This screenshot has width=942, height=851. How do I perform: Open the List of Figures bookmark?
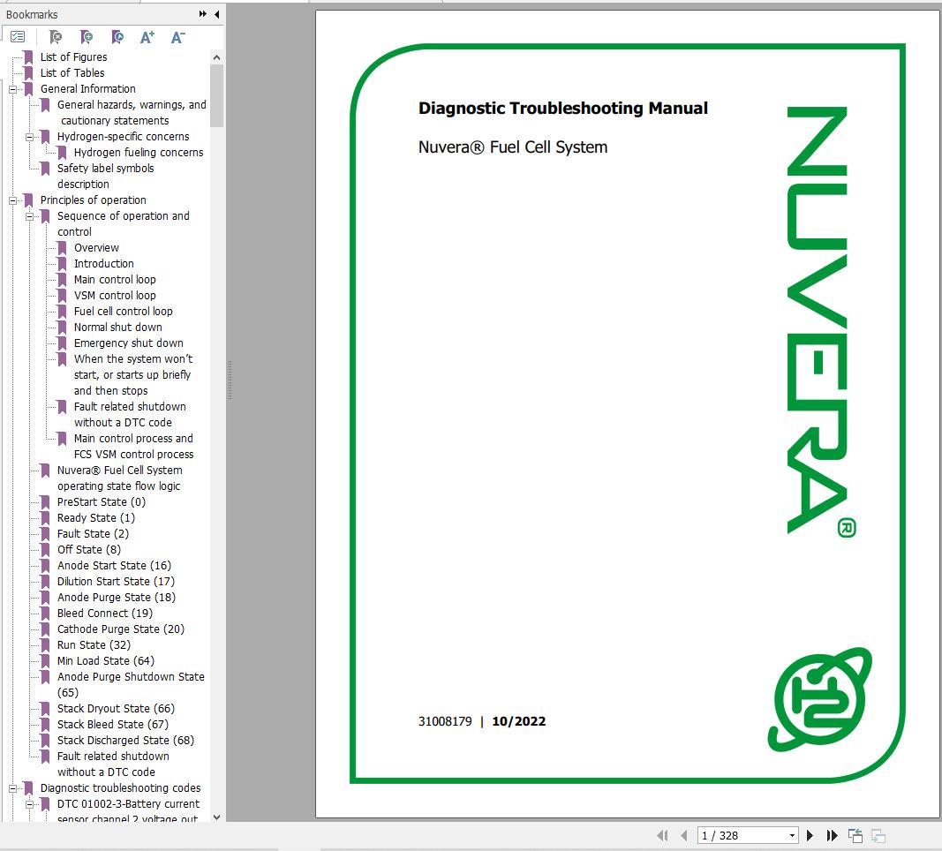(74, 57)
